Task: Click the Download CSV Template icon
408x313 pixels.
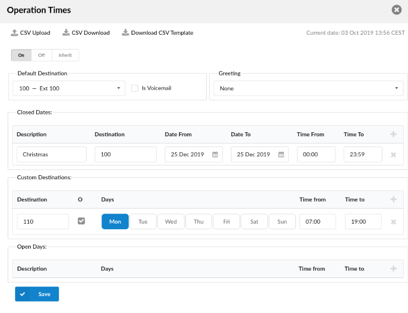Action: click(125, 33)
